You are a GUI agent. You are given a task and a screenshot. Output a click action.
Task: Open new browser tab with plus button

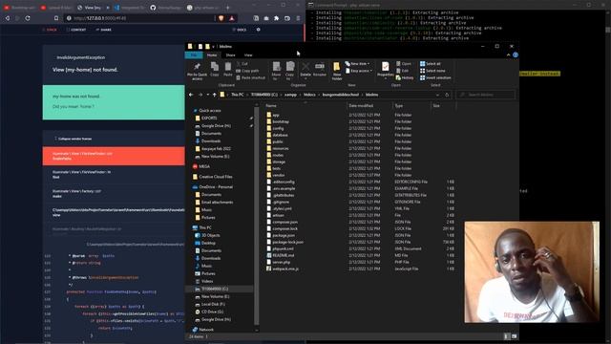[228, 8]
